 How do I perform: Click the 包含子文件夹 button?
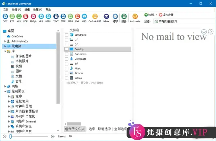click(75, 129)
